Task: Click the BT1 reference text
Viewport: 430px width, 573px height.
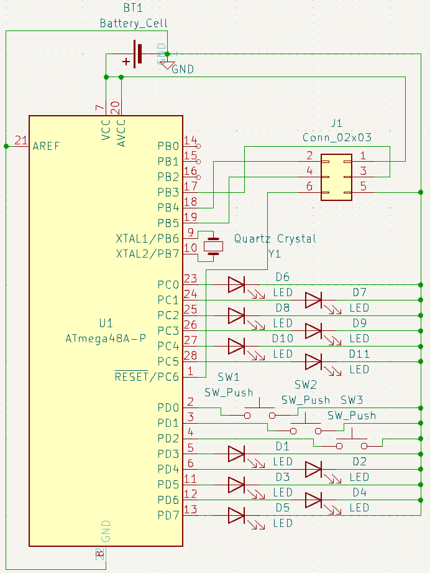Action: click(x=133, y=8)
